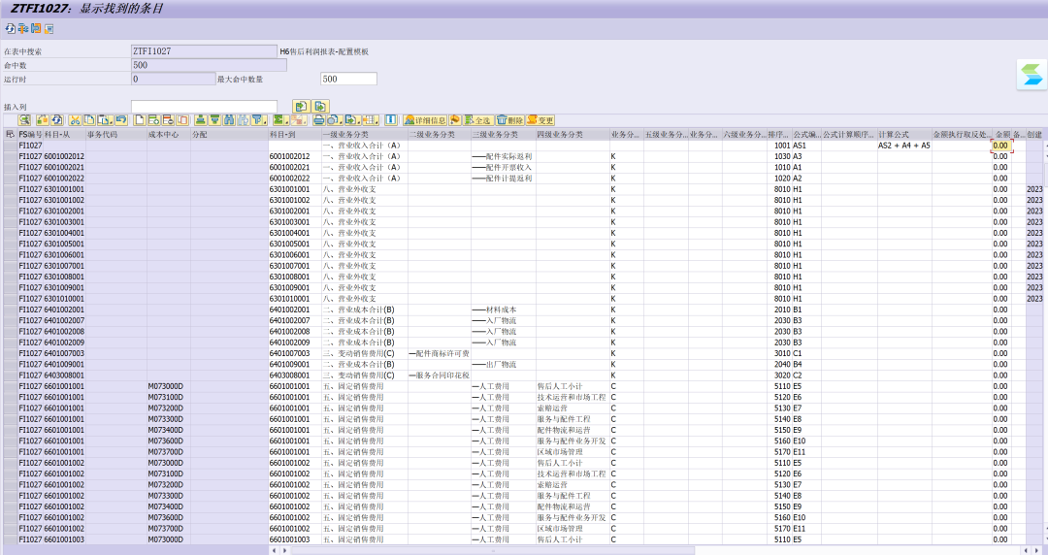
Task: Click the print icon in the grid toolbar
Action: [319, 120]
